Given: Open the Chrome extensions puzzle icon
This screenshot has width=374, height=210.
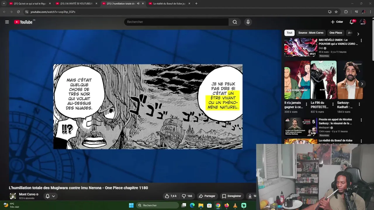Looking at the screenshot, I should [x=346, y=12].
